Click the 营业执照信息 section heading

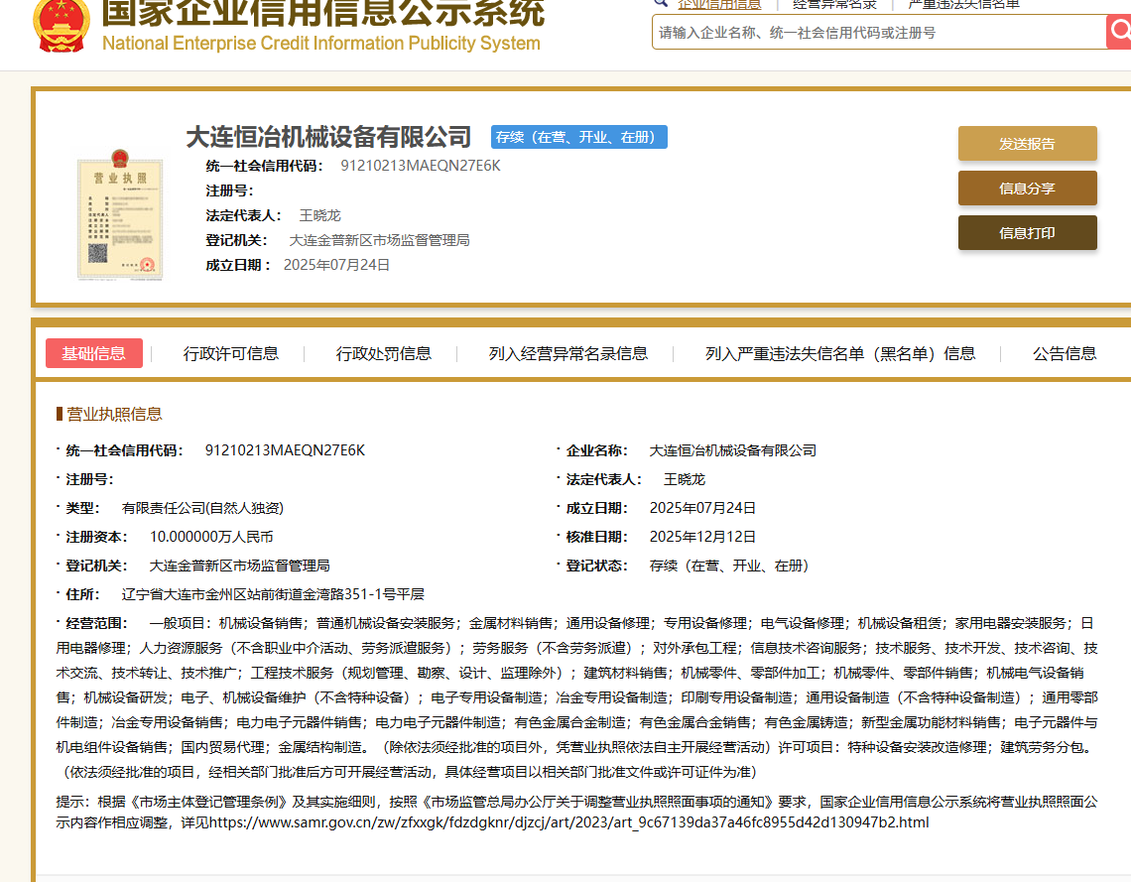pyautogui.click(x=114, y=414)
